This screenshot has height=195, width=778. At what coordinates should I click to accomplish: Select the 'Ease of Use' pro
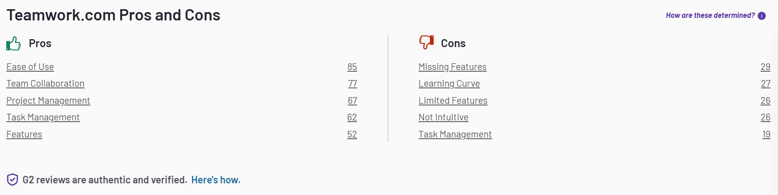tap(30, 67)
